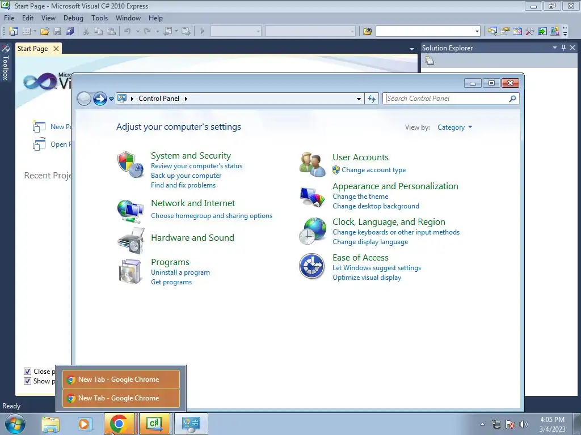581x435 pixels.
Task: Click Back up your computer link
Action: (186, 176)
